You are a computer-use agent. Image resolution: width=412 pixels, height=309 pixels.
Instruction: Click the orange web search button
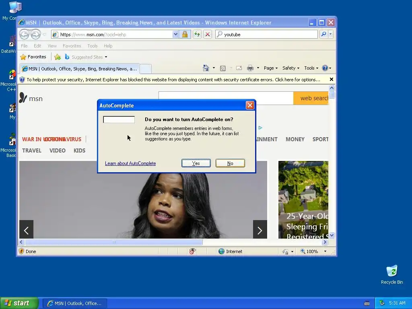[311, 98]
